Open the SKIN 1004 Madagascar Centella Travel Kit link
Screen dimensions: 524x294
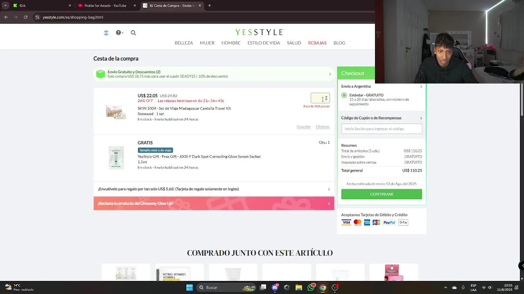click(x=184, y=108)
